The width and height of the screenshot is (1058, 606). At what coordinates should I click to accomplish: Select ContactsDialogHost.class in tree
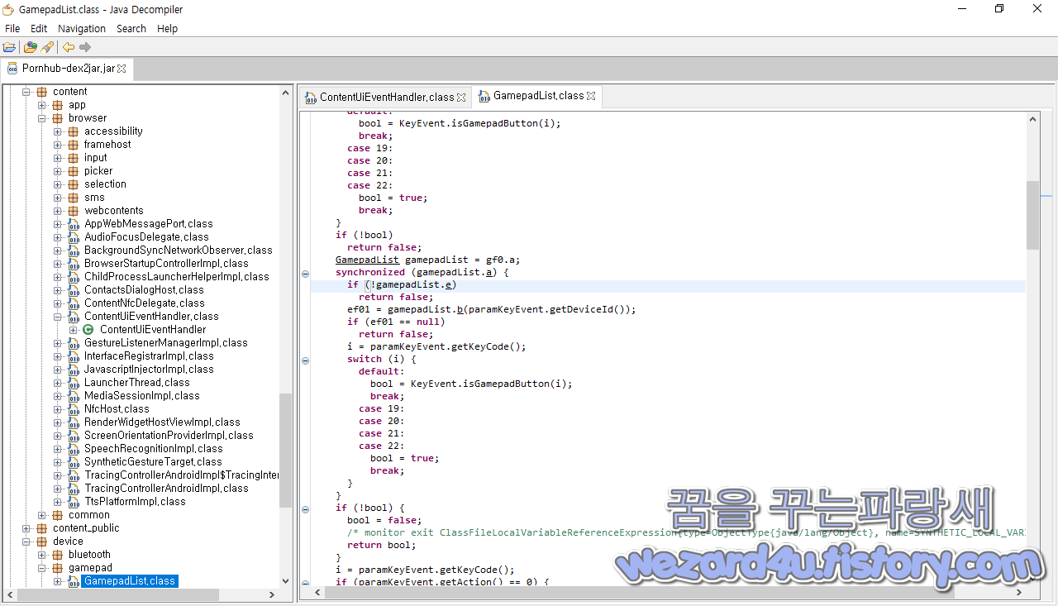pyautogui.click(x=144, y=290)
